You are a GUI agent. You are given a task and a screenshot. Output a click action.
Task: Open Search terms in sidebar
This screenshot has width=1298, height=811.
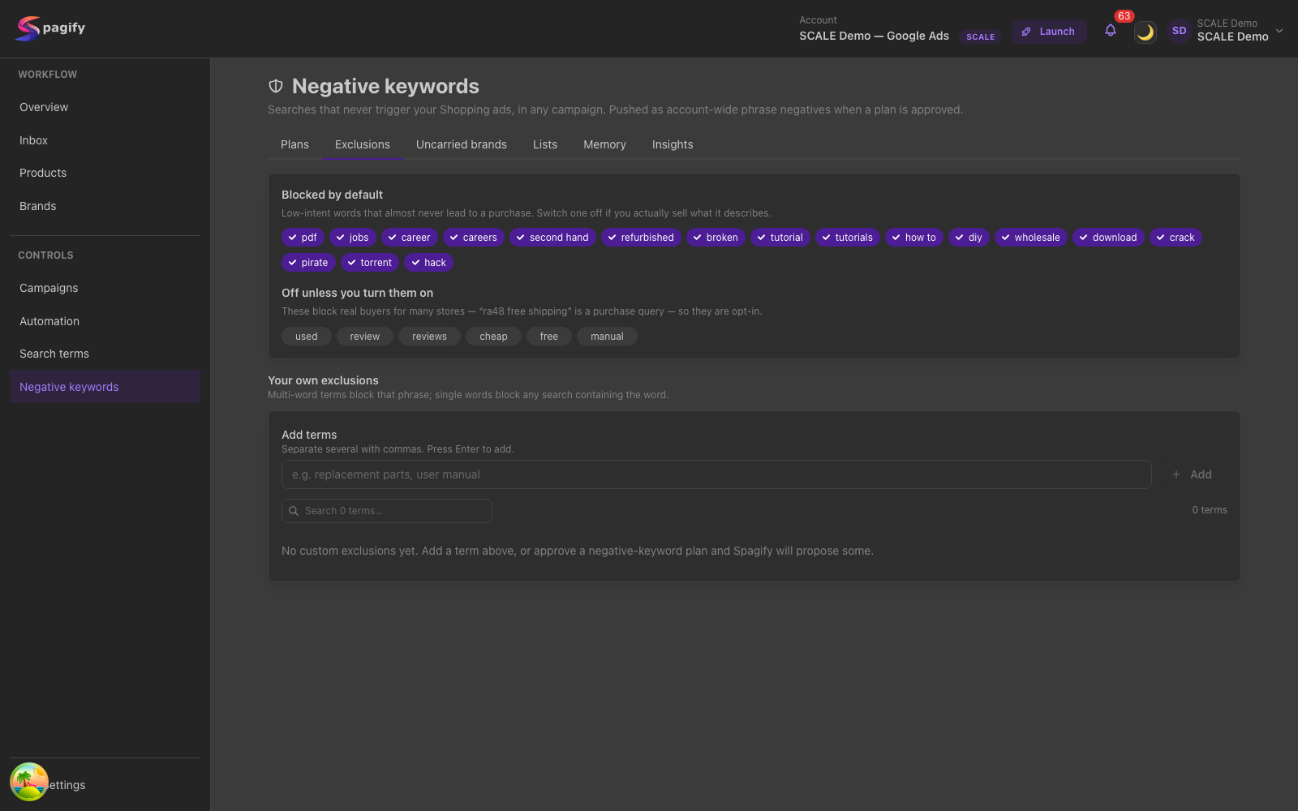[x=105, y=354]
